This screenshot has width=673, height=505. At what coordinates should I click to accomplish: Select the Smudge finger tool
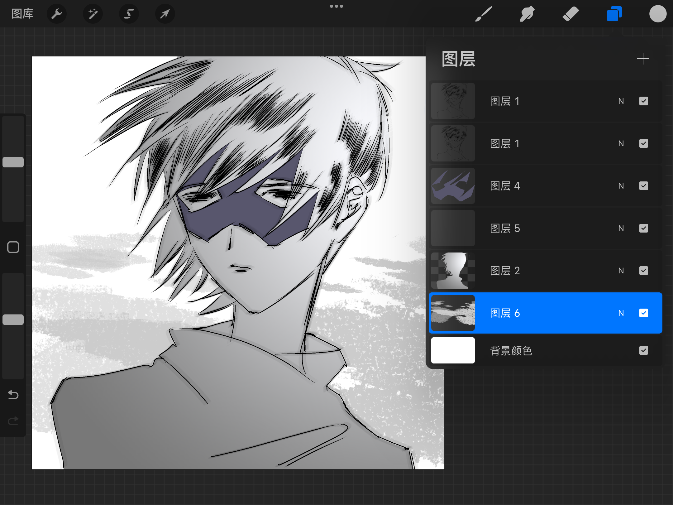pyautogui.click(x=527, y=14)
